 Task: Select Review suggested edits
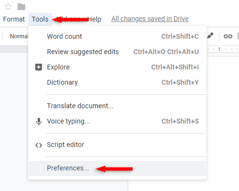117,52
